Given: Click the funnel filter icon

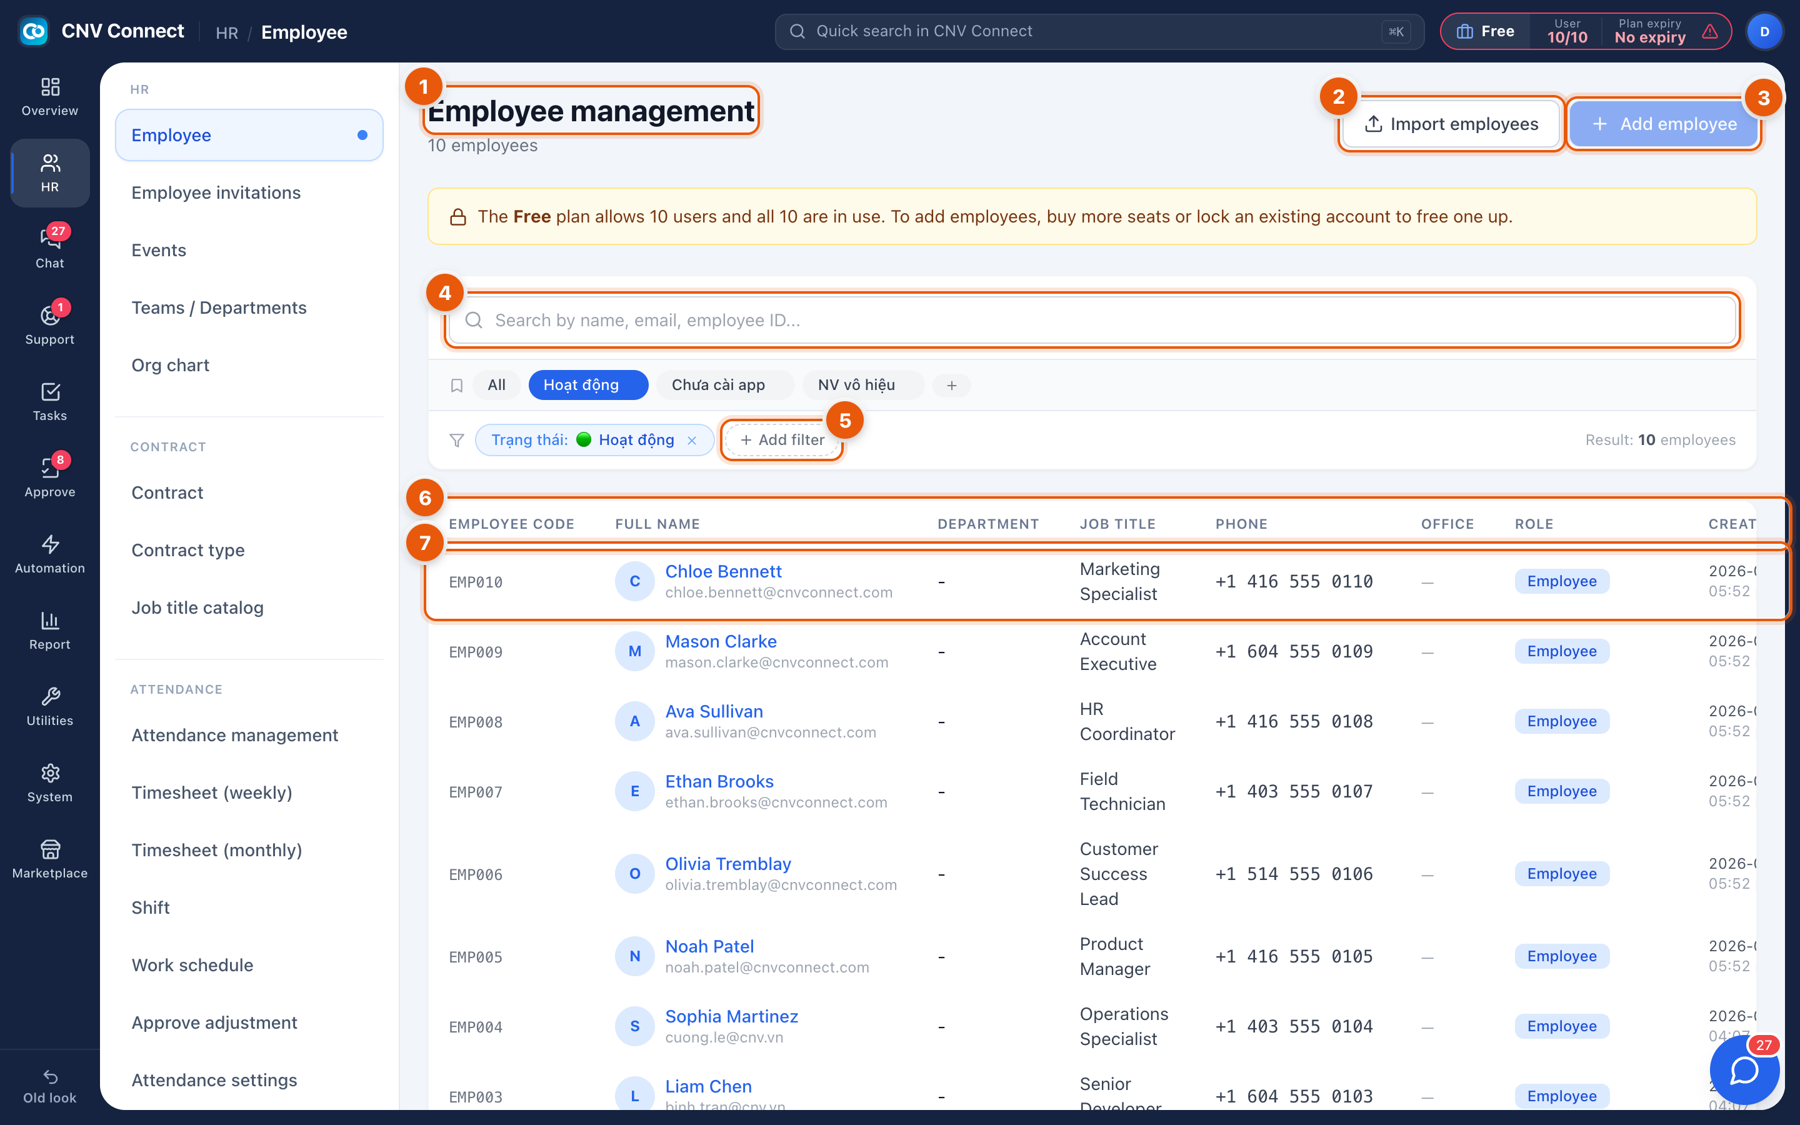Looking at the screenshot, I should click(457, 441).
